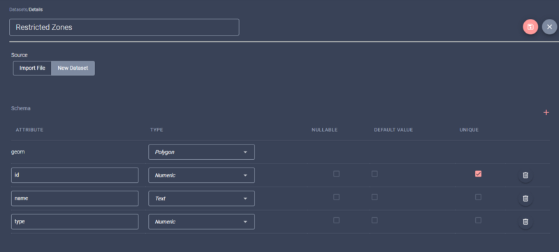Toggle Nullable checkbox for id row
Screen dimensions: 559x252
336,174
